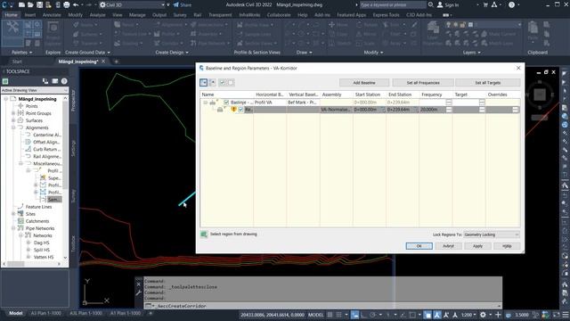The image size is (570, 321).
Task: Confirm dialog with OK button
Action: [x=419, y=246]
